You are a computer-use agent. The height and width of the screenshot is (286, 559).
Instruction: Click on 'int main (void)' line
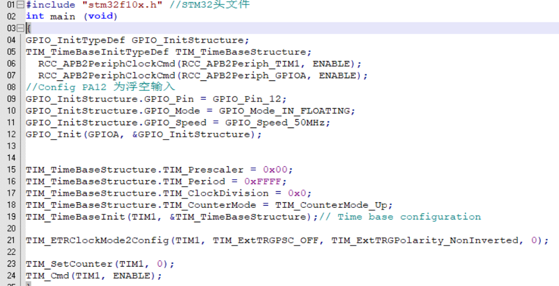(x=72, y=17)
